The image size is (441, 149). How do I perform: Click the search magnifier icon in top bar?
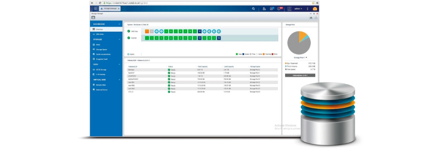(x=253, y=9)
